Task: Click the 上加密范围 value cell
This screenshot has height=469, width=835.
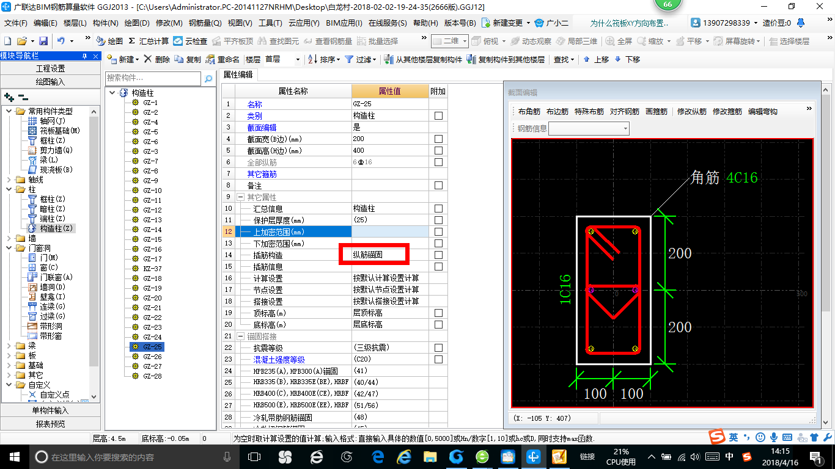Action: (x=390, y=232)
